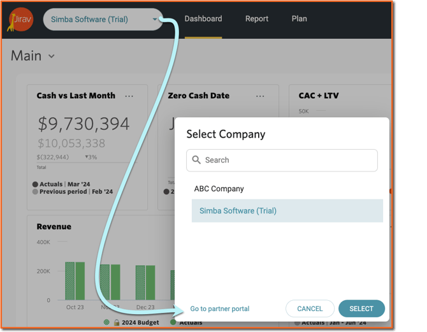Click the Previous period Feb '24 legend dot
This screenshot has width=427, height=332.
tap(35, 192)
